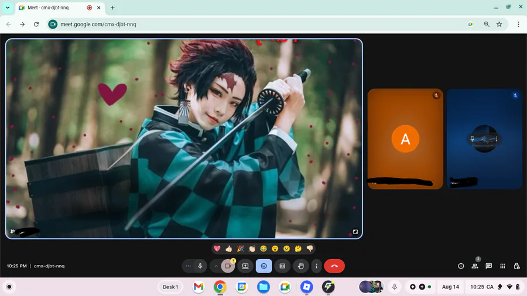Leave the call with red hang-up button
The image size is (527, 296).
pos(334,266)
